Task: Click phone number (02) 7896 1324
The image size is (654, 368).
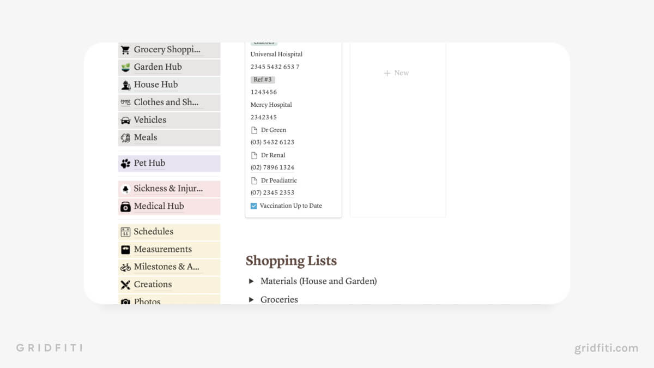Action: pyautogui.click(x=272, y=167)
